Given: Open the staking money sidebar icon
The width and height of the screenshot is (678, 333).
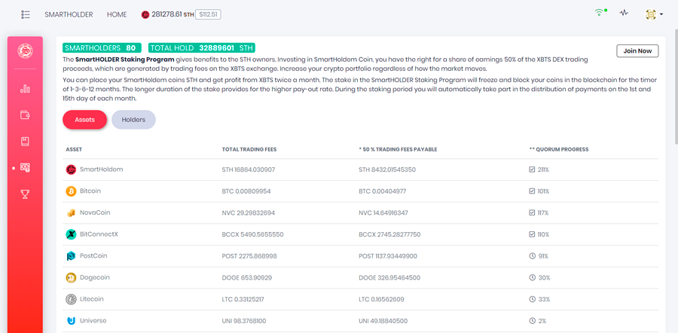Looking at the screenshot, I should tap(25, 168).
